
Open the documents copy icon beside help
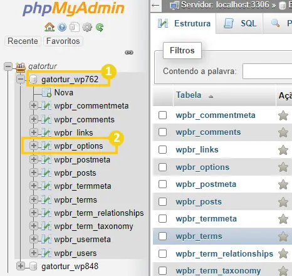[75, 27]
